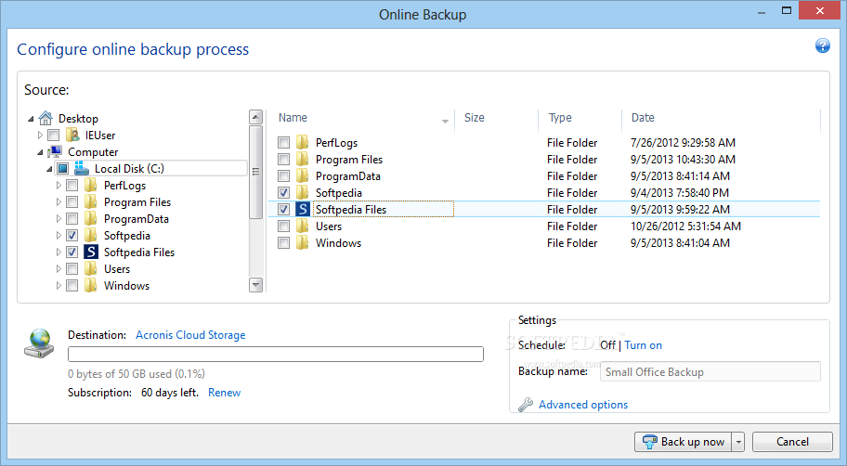Uncheck the Softpedia checkbox in file list
Viewport: 847px width, 466px height.
(283, 193)
